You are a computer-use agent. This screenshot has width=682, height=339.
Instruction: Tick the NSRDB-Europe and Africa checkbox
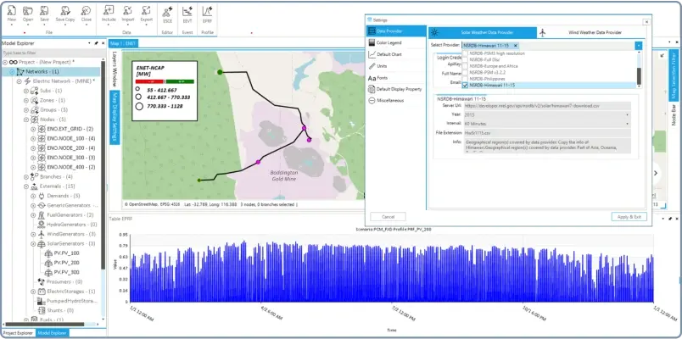click(x=466, y=64)
